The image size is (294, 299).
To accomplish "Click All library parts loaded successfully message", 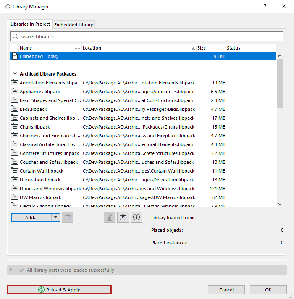I will (x=70, y=270).
